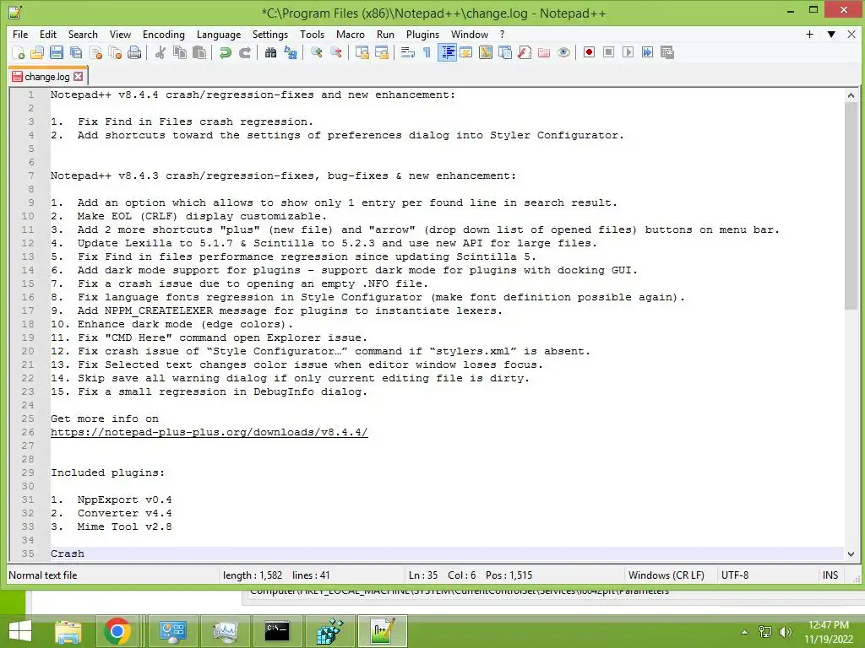Toggle Folder as Workspace icon

[543, 52]
